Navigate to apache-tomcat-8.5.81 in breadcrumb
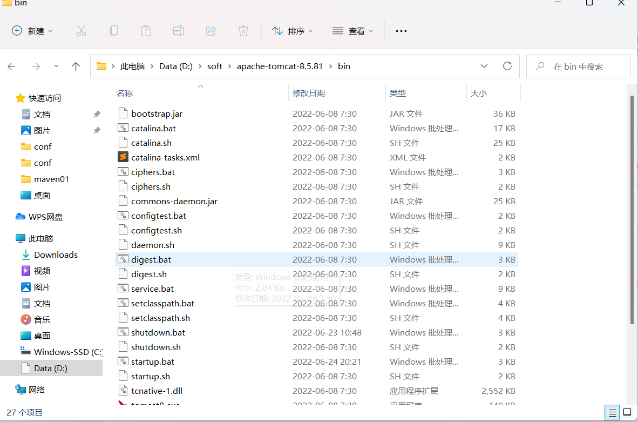The width and height of the screenshot is (638, 422). point(280,66)
